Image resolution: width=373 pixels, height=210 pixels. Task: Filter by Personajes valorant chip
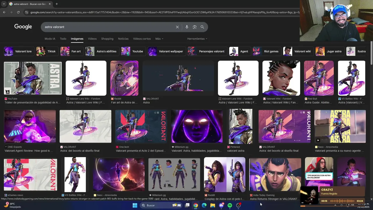[x=207, y=51]
